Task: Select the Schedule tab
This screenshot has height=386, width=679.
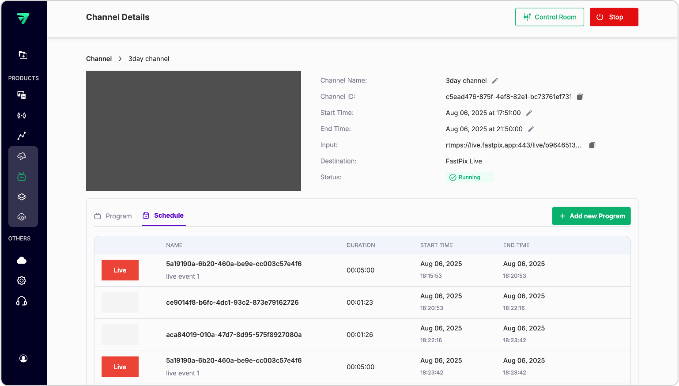Action: tap(163, 216)
